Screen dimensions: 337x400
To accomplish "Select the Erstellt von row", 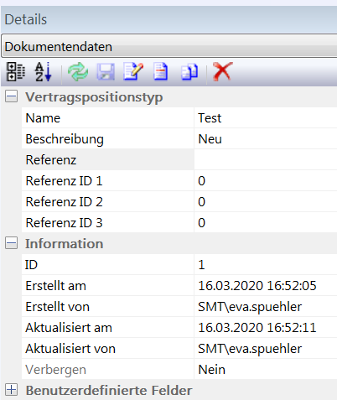I will click(179, 307).
